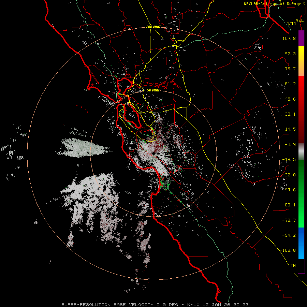
Task: Click the 0.0 DEG elevation angle text
Action: point(167,305)
